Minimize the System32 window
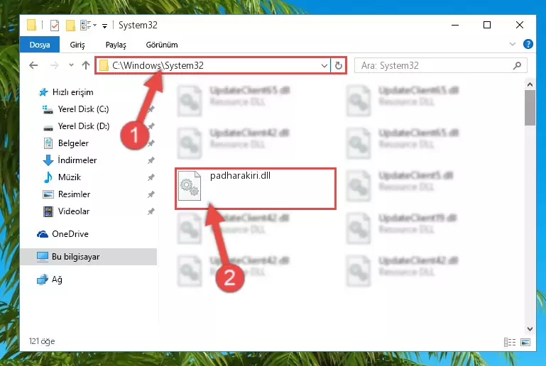Screen dimensions: 546x366 [x=455, y=25]
